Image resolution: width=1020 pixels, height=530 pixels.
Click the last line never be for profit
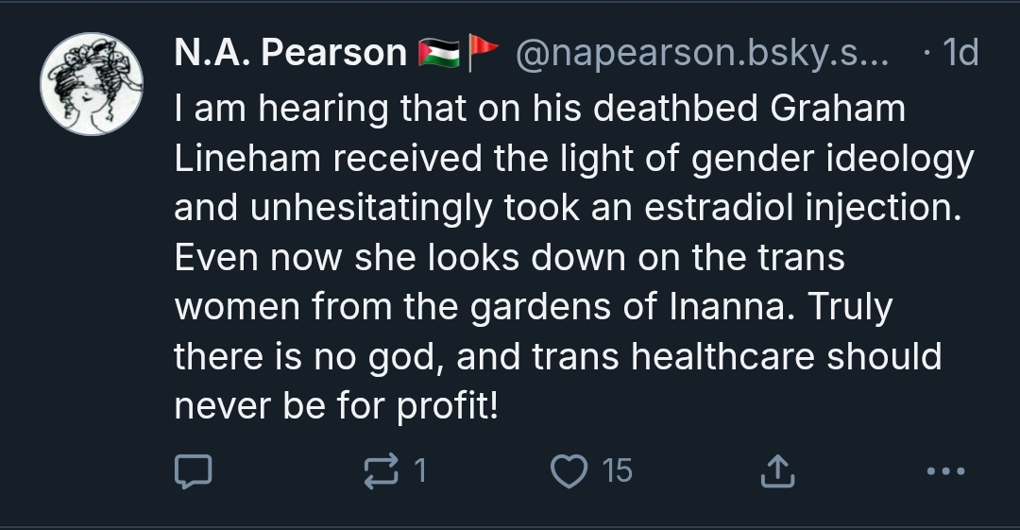tap(335, 406)
